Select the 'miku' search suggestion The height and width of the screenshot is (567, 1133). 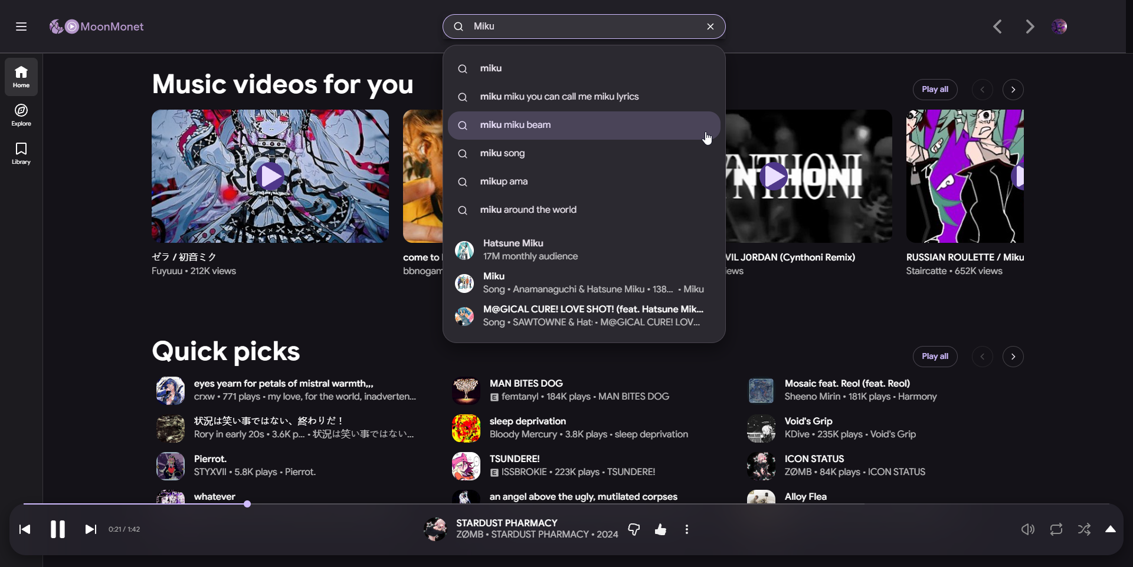(584, 68)
